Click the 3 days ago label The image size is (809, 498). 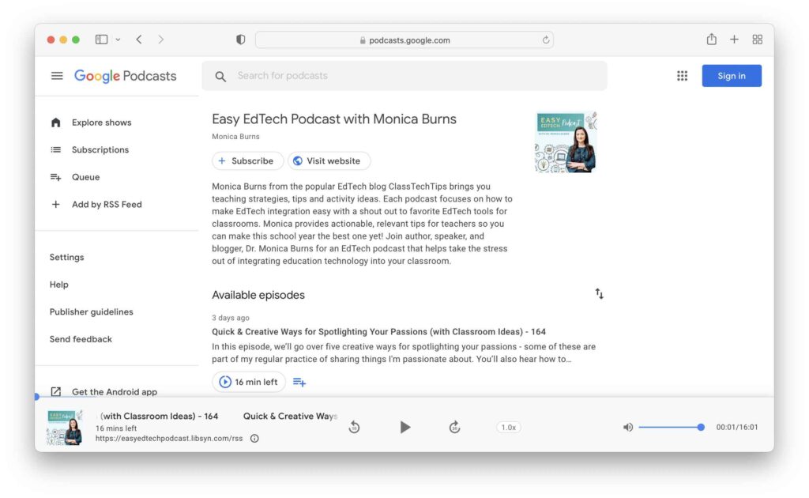[230, 318]
